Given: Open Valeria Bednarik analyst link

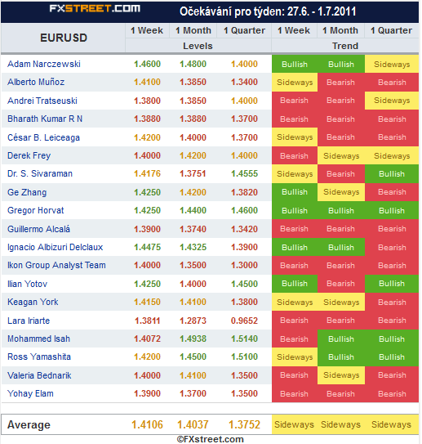Looking at the screenshot, I should click(39, 375).
